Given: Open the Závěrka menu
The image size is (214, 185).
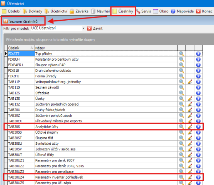Looking at the screenshot, I should [x=79, y=11].
